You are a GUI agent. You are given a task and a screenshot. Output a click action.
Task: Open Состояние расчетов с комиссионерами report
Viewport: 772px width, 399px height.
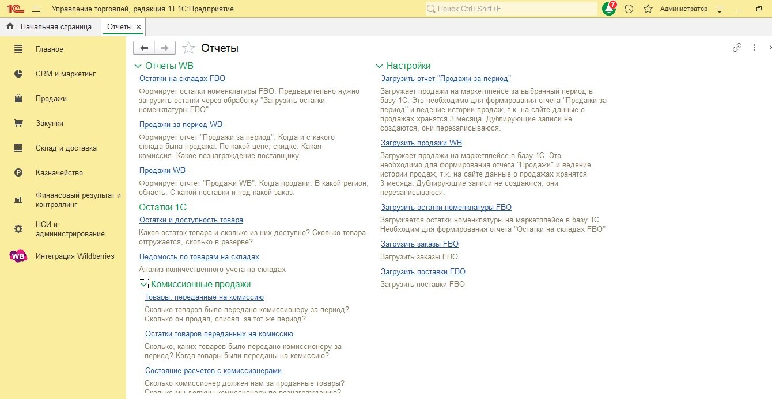coord(213,371)
